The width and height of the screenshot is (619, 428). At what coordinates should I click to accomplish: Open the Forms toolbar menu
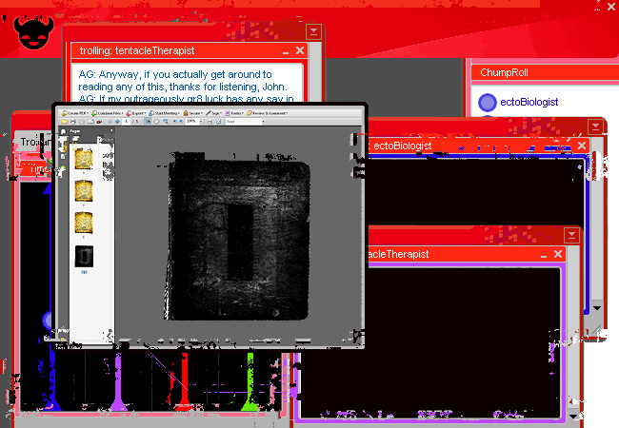click(234, 112)
